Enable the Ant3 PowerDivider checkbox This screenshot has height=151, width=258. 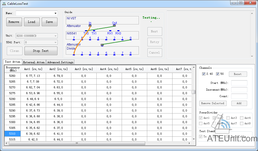coord(228,118)
